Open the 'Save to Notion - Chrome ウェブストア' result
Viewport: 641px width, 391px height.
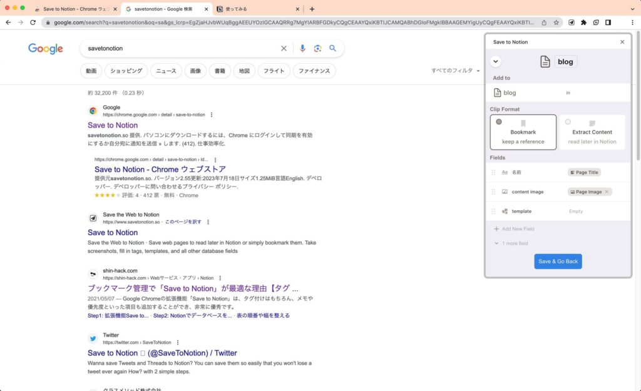point(160,169)
